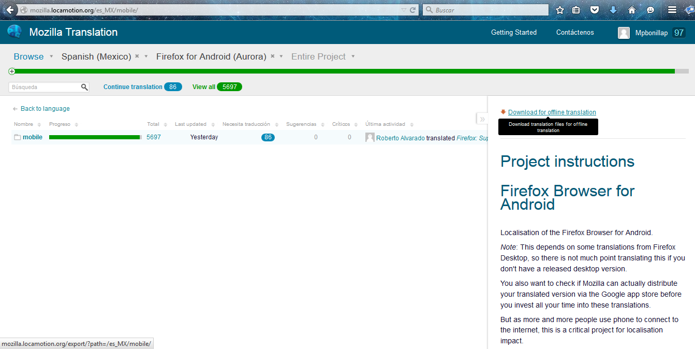Screen dimensions: 695x349
Task: Click the globe site identity icon
Action: 24,10
